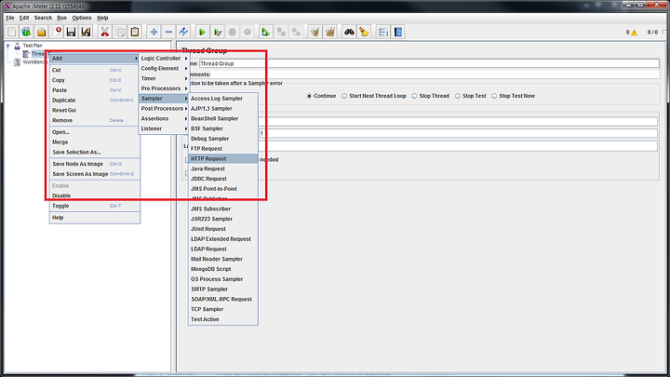This screenshot has height=377, width=670.
Task: Collapse the Test Plan tree node toggle
Action: pos(7,46)
